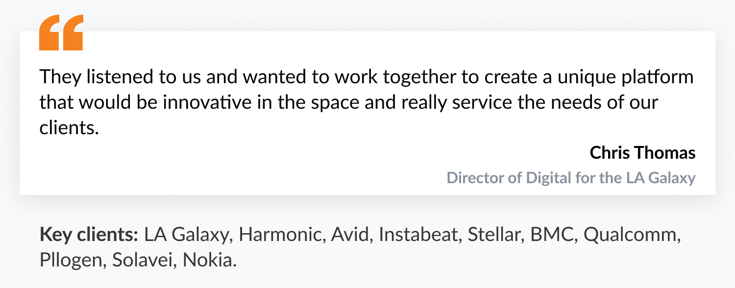Click the bold Key clients label
Image resolution: width=735 pixels, height=288 pixels.
point(89,235)
